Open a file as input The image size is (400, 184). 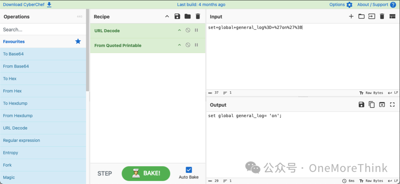click(x=372, y=17)
